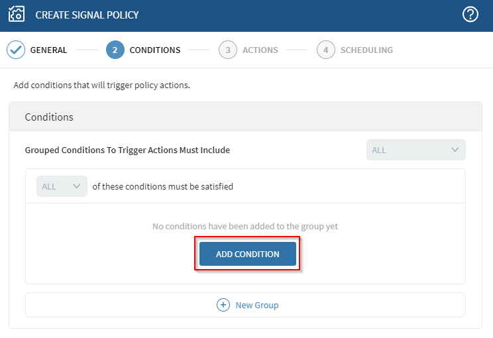Click the plus icon beside New Group

(223, 305)
